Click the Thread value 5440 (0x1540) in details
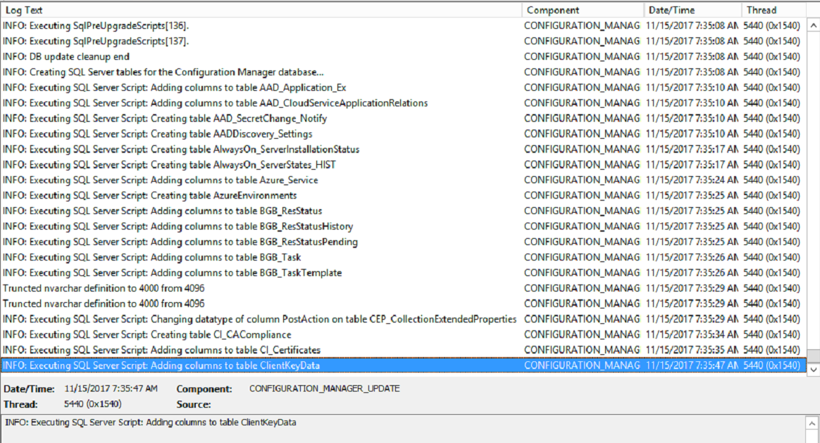Viewport: 820px width, 443px height. click(x=92, y=404)
